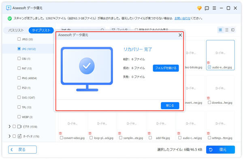Toggle the OBJ (1) checkbox
The width and height of the screenshot is (243, 159).
point(19,59)
